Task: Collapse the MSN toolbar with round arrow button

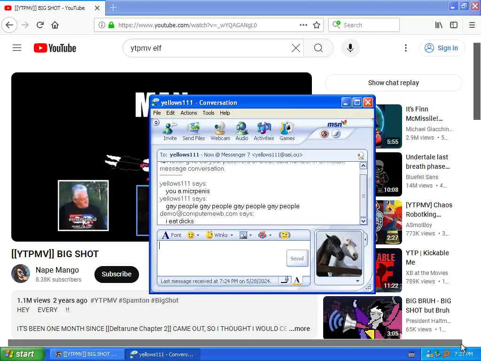Action: (x=156, y=123)
